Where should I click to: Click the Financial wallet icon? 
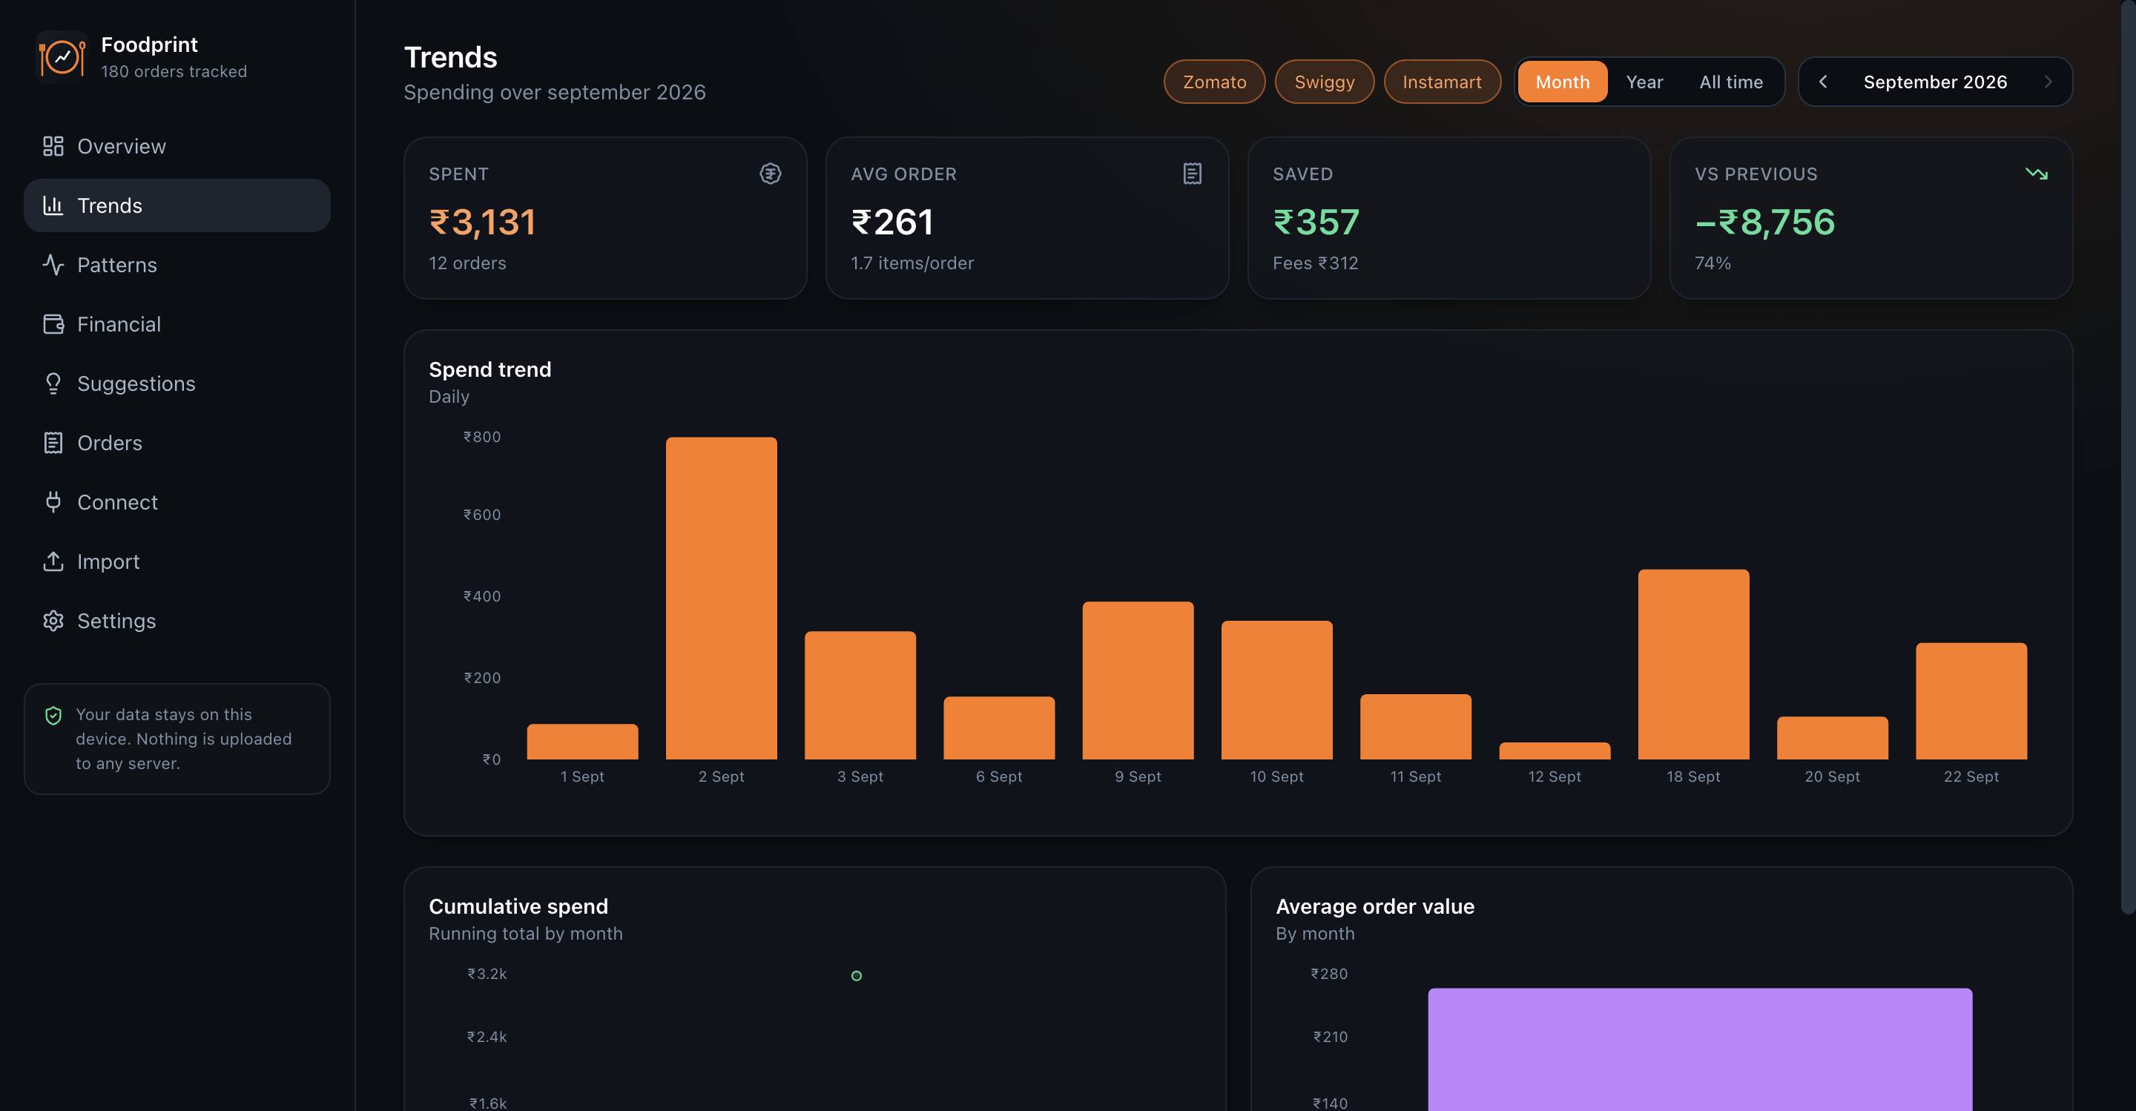pos(53,324)
